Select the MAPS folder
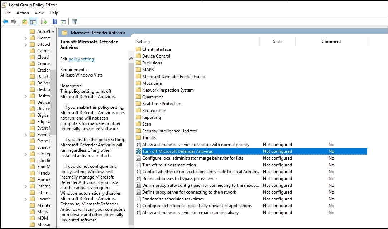 click(145, 70)
